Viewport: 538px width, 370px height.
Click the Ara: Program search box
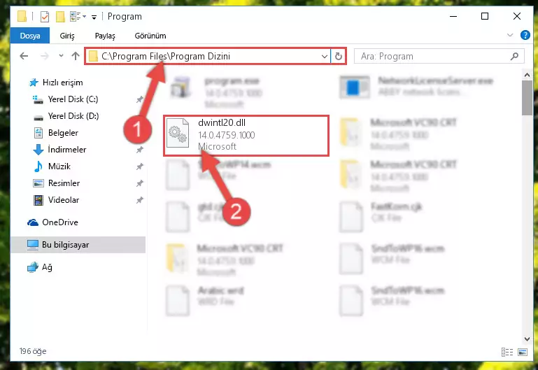click(439, 56)
